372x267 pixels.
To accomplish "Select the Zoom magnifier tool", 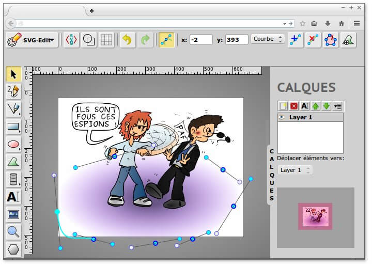I will (13, 232).
